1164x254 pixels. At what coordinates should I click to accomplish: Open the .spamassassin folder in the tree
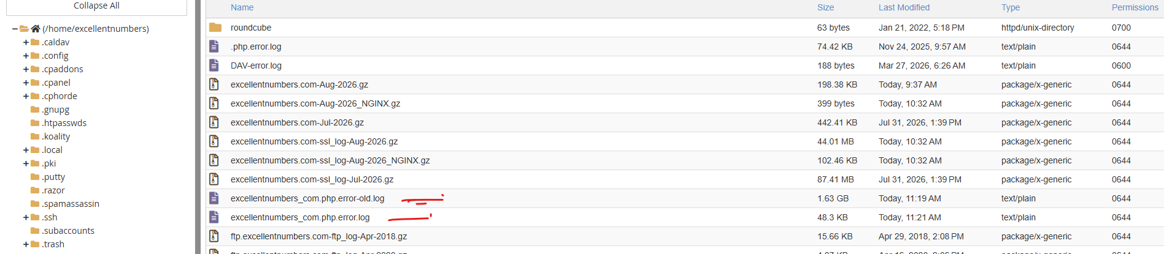point(71,204)
